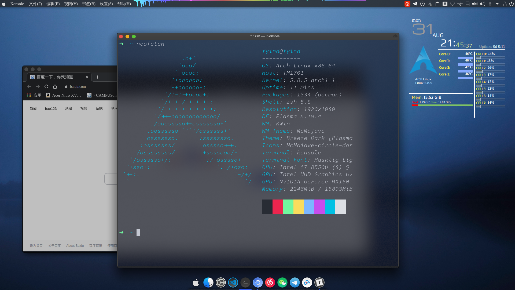Image resolution: width=515 pixels, height=290 pixels.
Task: Open the Wi-Fi network tray icon
Action: click(x=453, y=4)
